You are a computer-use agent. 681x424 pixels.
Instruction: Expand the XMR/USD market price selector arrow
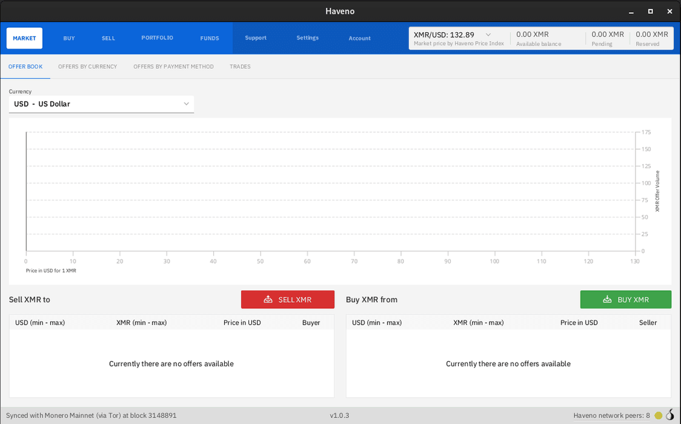click(488, 35)
